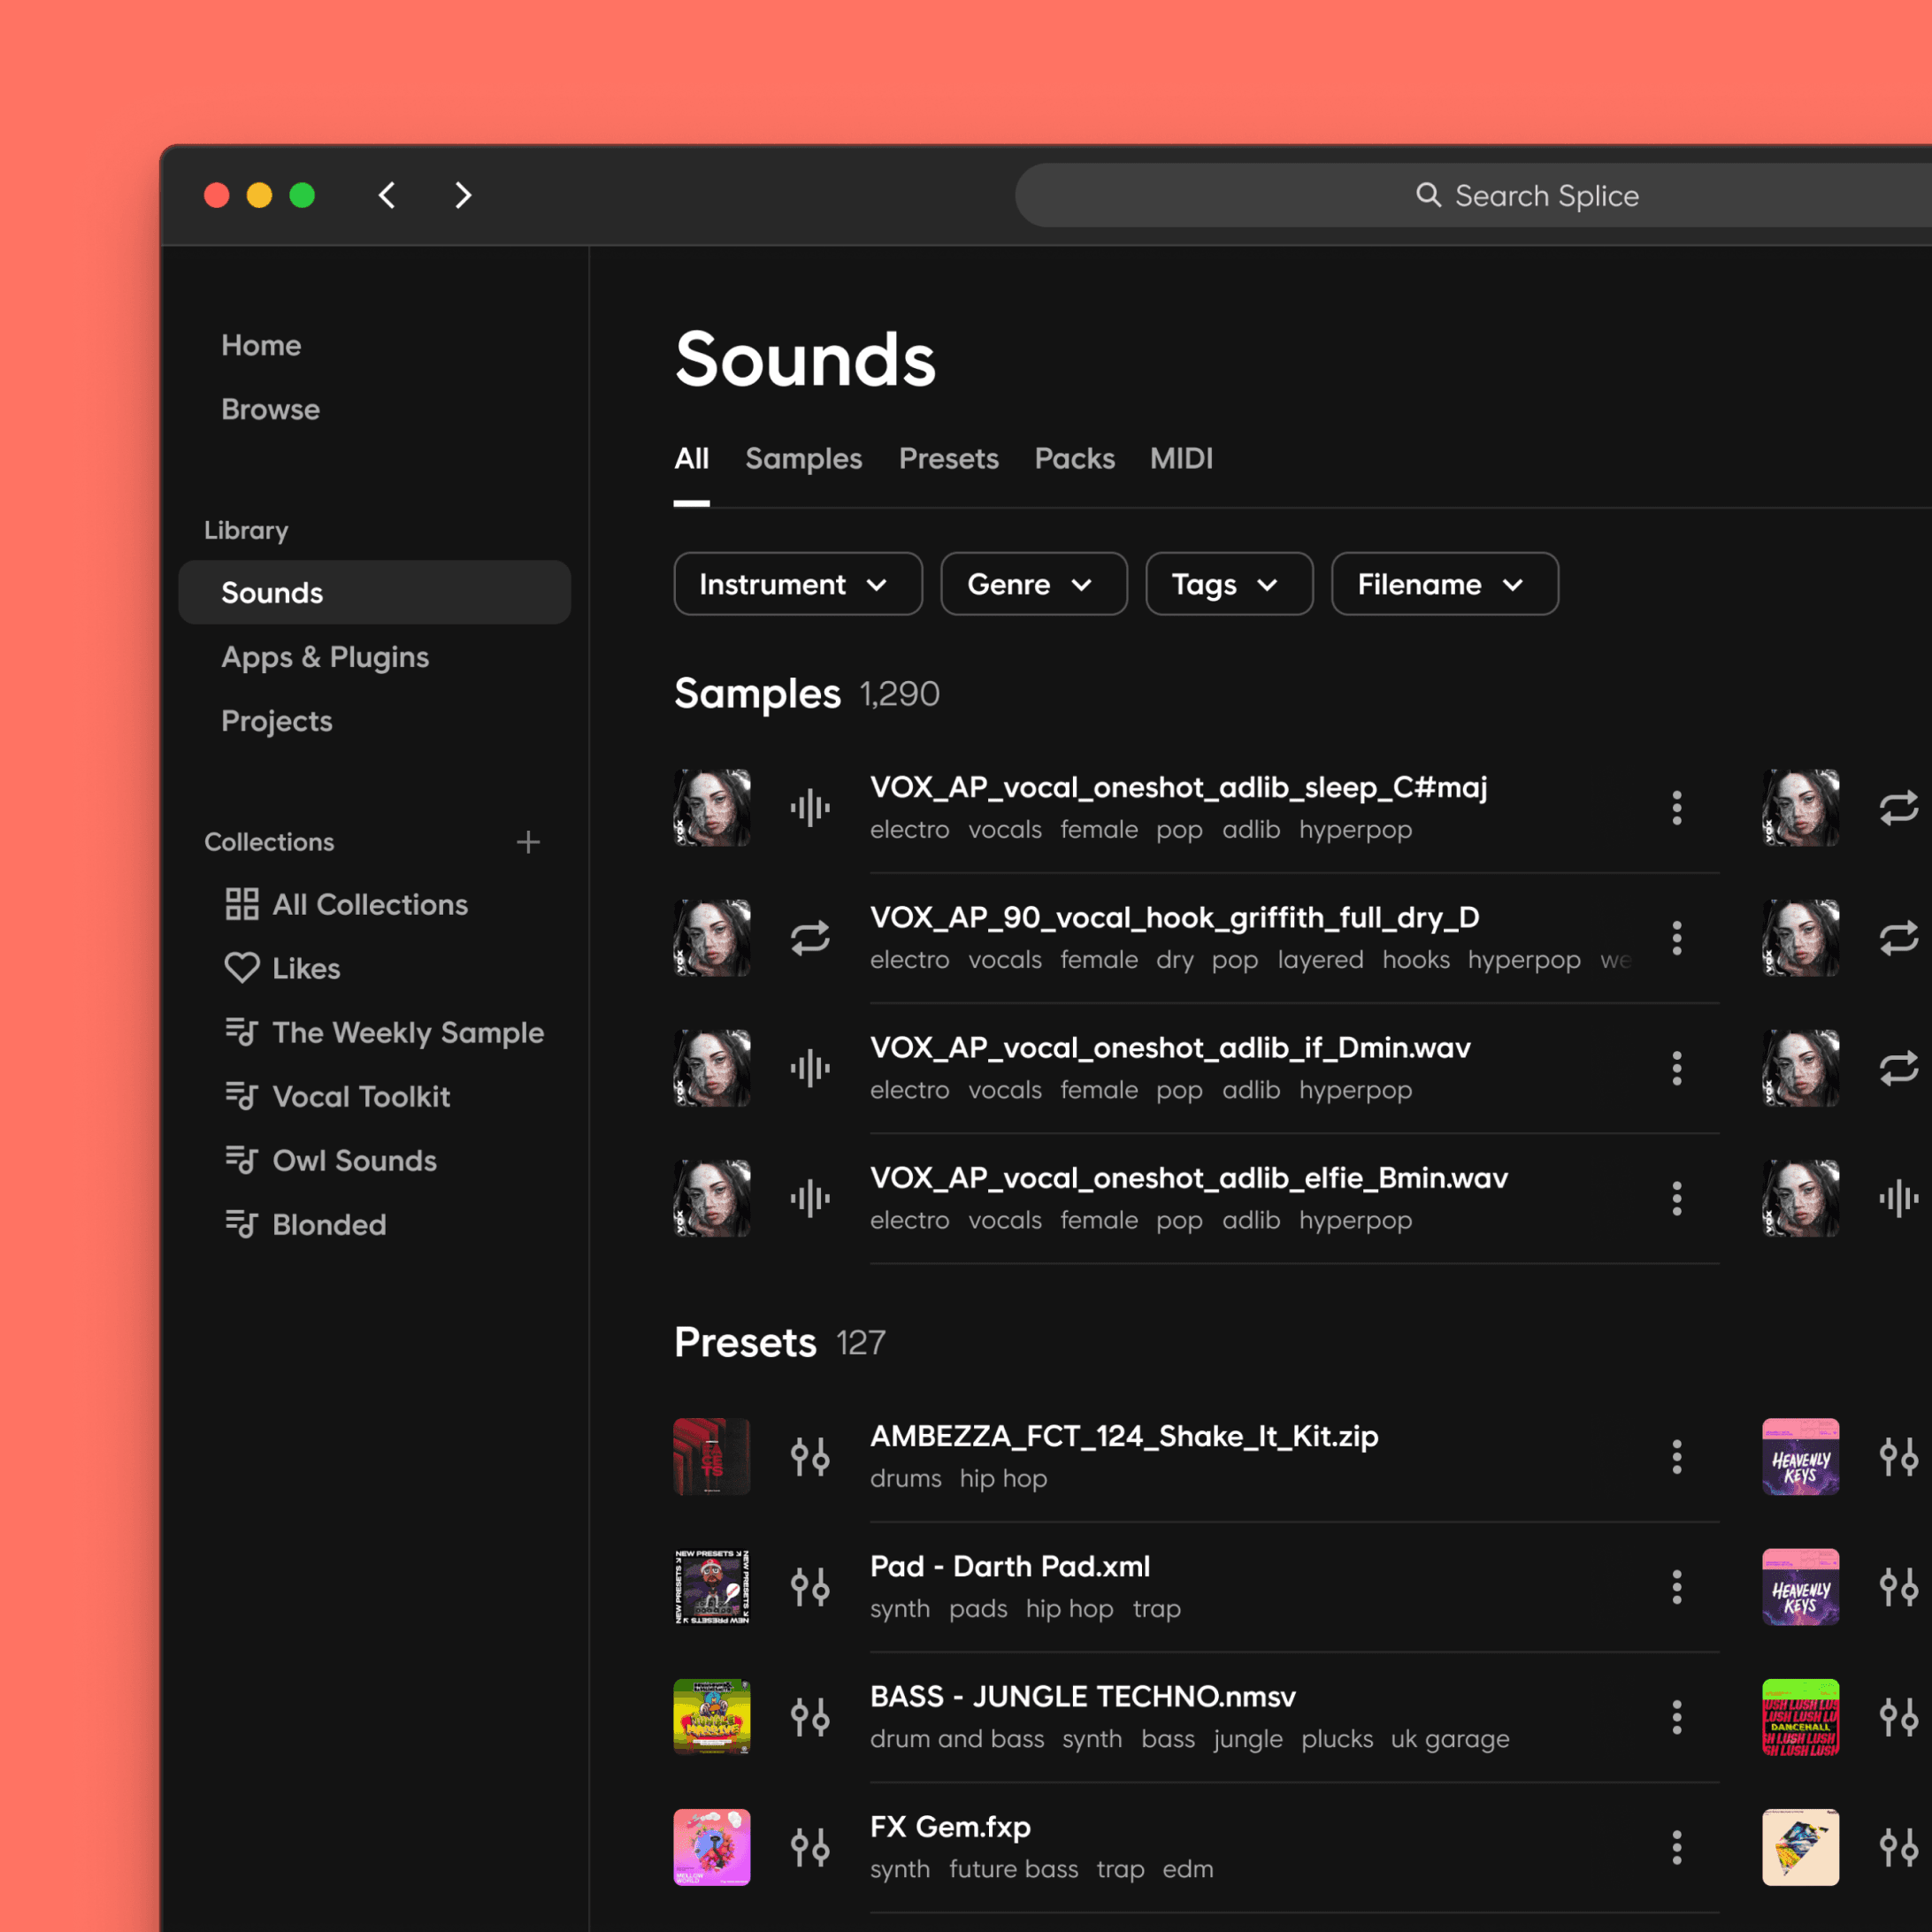The width and height of the screenshot is (1932, 1932).
Task: Open three-dot menu for adlib_if_Dmin.wav
Action: [1677, 1068]
